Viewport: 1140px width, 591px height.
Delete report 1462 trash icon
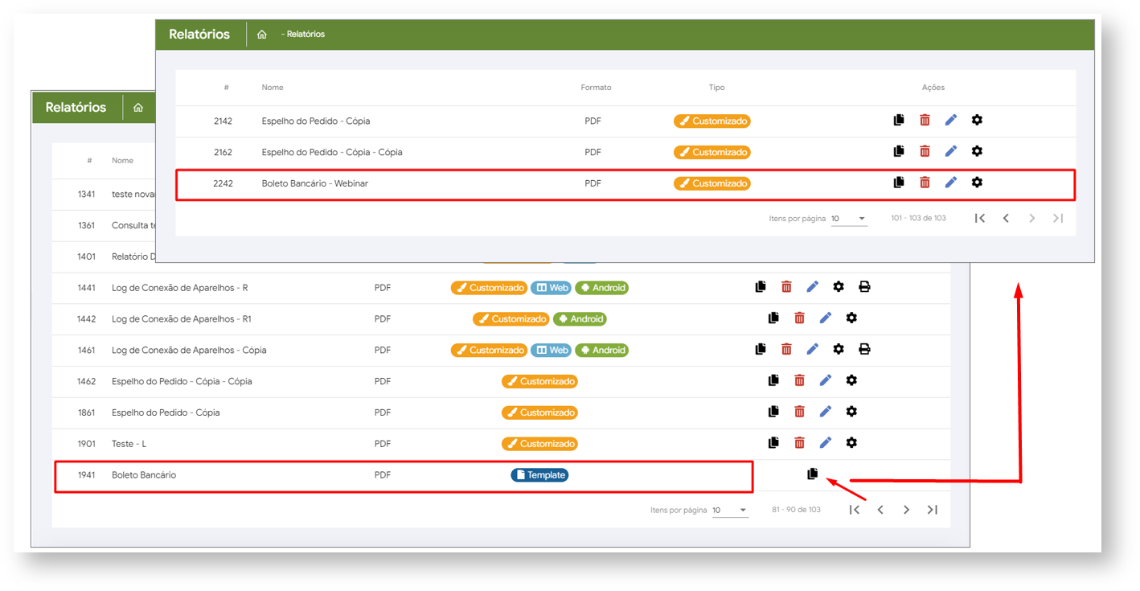[x=799, y=380]
